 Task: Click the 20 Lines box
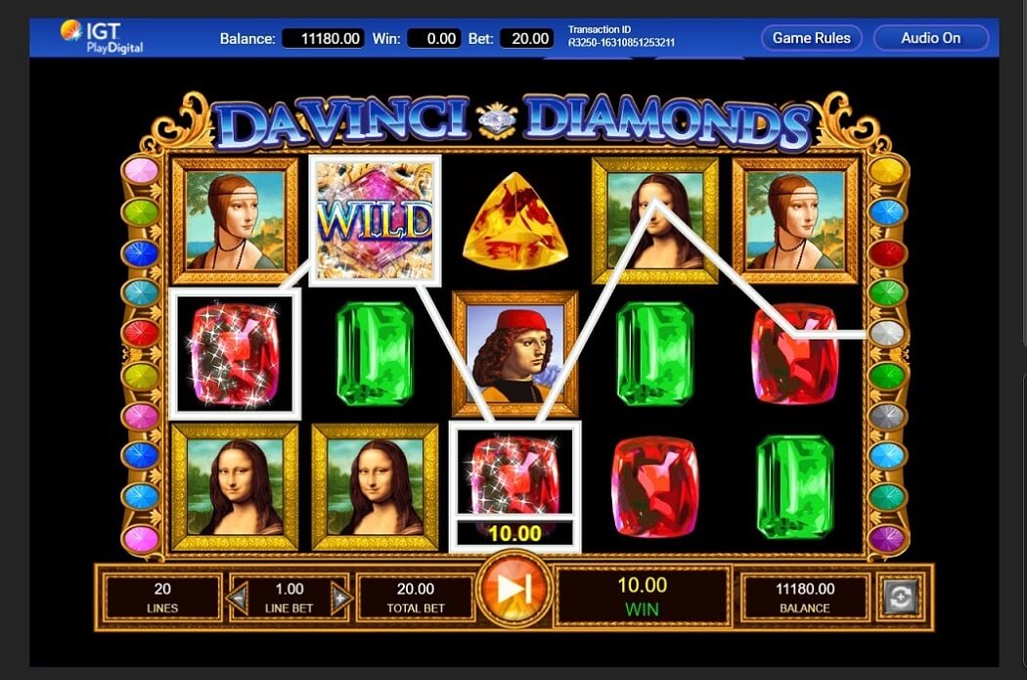162,598
